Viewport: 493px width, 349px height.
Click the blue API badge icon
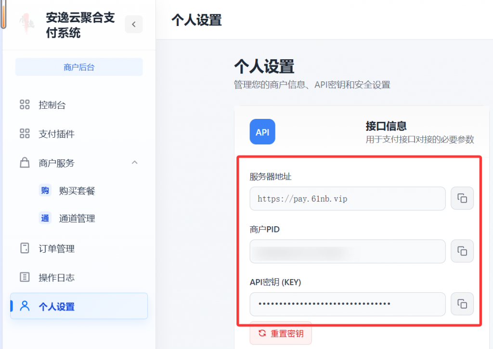click(x=262, y=132)
